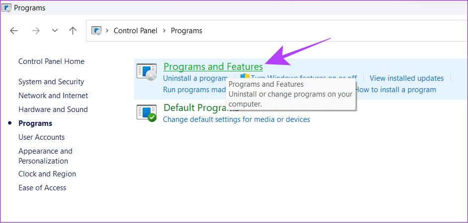Open User Accounts category
Image resolution: width=468 pixels, height=223 pixels.
42,137
